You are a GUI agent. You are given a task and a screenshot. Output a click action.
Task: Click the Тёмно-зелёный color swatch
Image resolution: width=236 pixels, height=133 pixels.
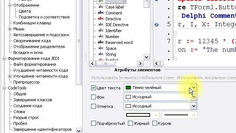pos(128,88)
